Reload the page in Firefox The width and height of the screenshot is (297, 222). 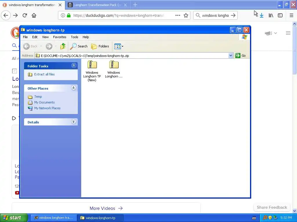tap(25, 15)
